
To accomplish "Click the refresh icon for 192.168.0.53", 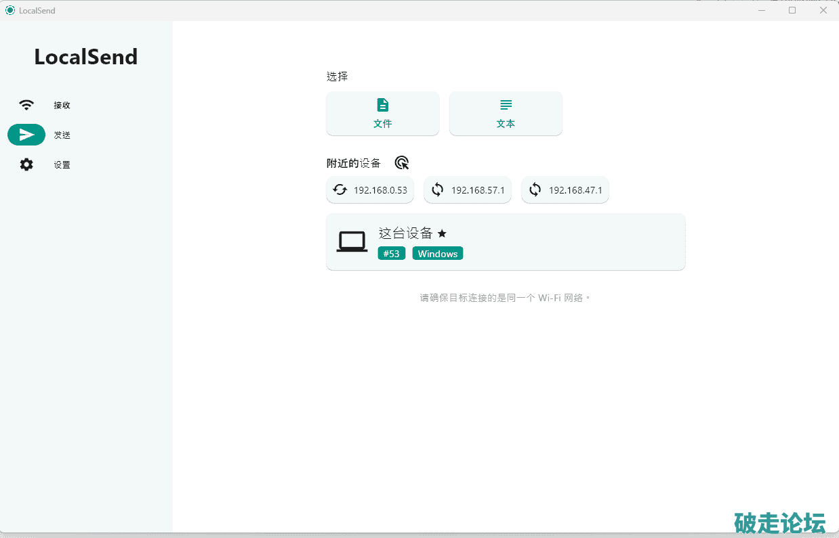I will 340,190.
